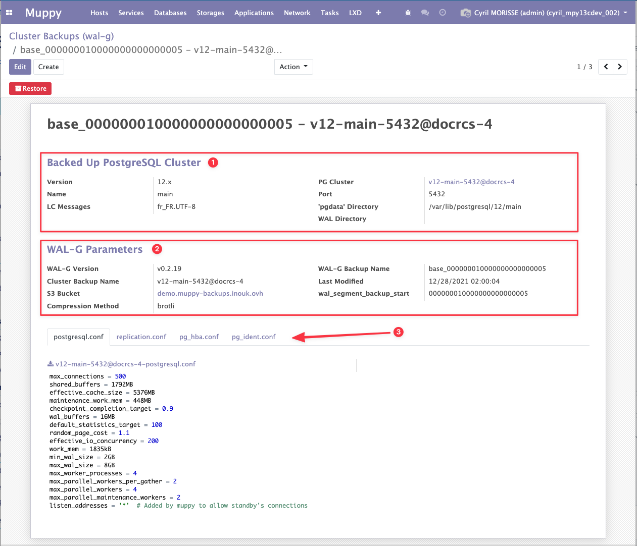637x546 pixels.
Task: Open the debug bug icon
Action: pos(408,13)
